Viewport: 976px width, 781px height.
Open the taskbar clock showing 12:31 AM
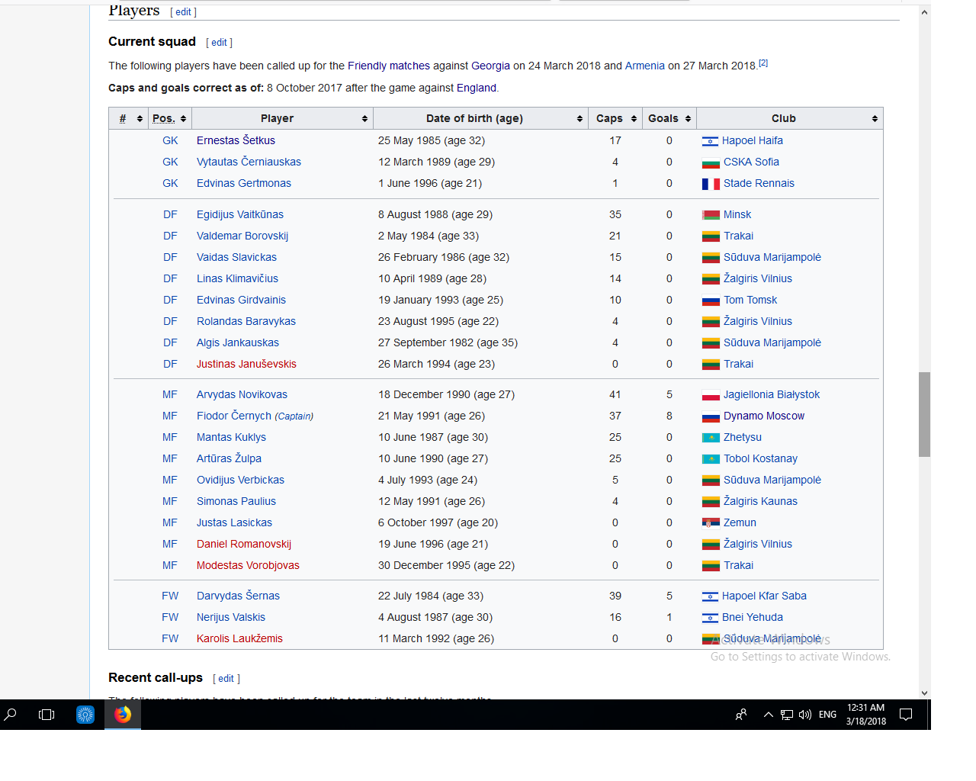pos(866,714)
